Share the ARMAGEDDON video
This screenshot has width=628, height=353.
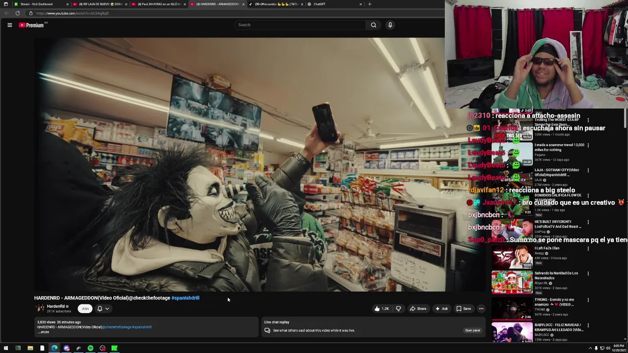[x=418, y=309]
